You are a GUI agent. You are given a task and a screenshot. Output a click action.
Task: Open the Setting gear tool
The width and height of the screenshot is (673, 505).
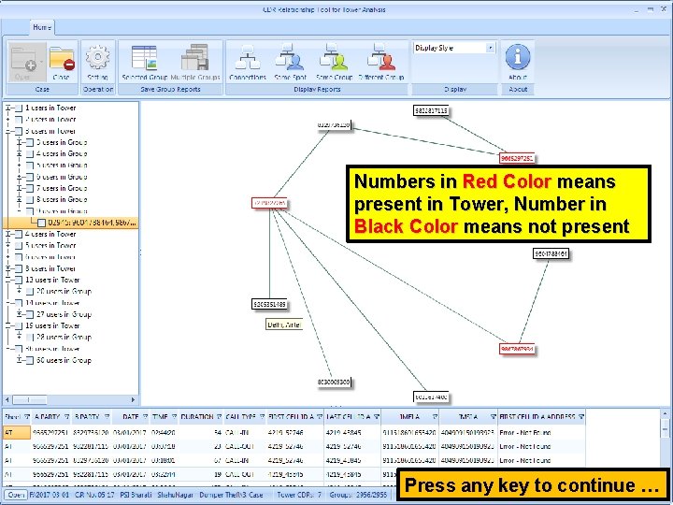point(97,62)
